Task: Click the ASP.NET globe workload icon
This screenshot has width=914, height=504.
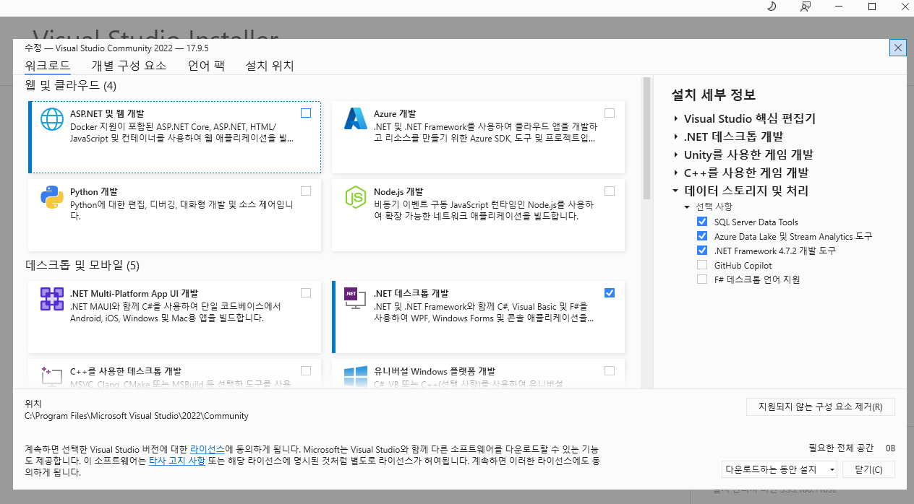Action: (52, 119)
